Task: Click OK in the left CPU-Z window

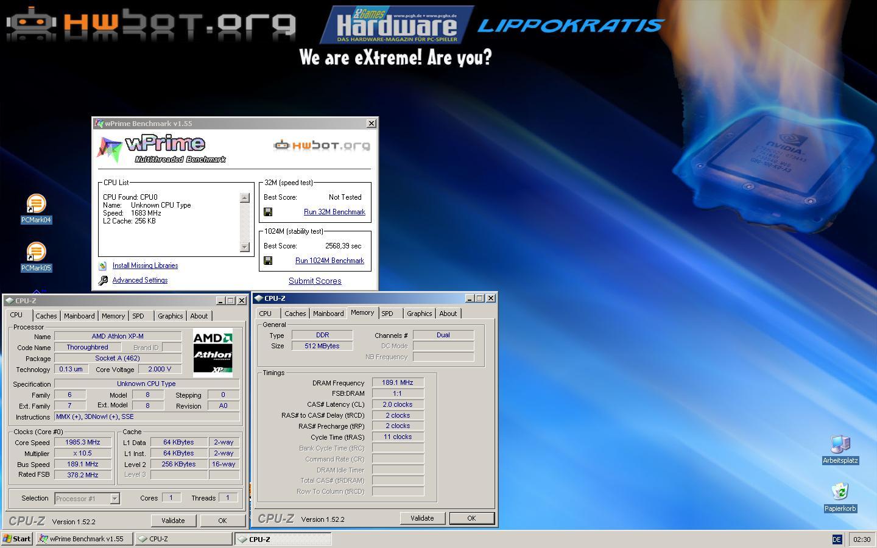Action: pyautogui.click(x=222, y=521)
